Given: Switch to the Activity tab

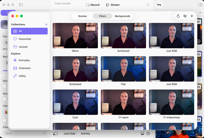Looking at the screenshot, I should (x=85, y=134).
